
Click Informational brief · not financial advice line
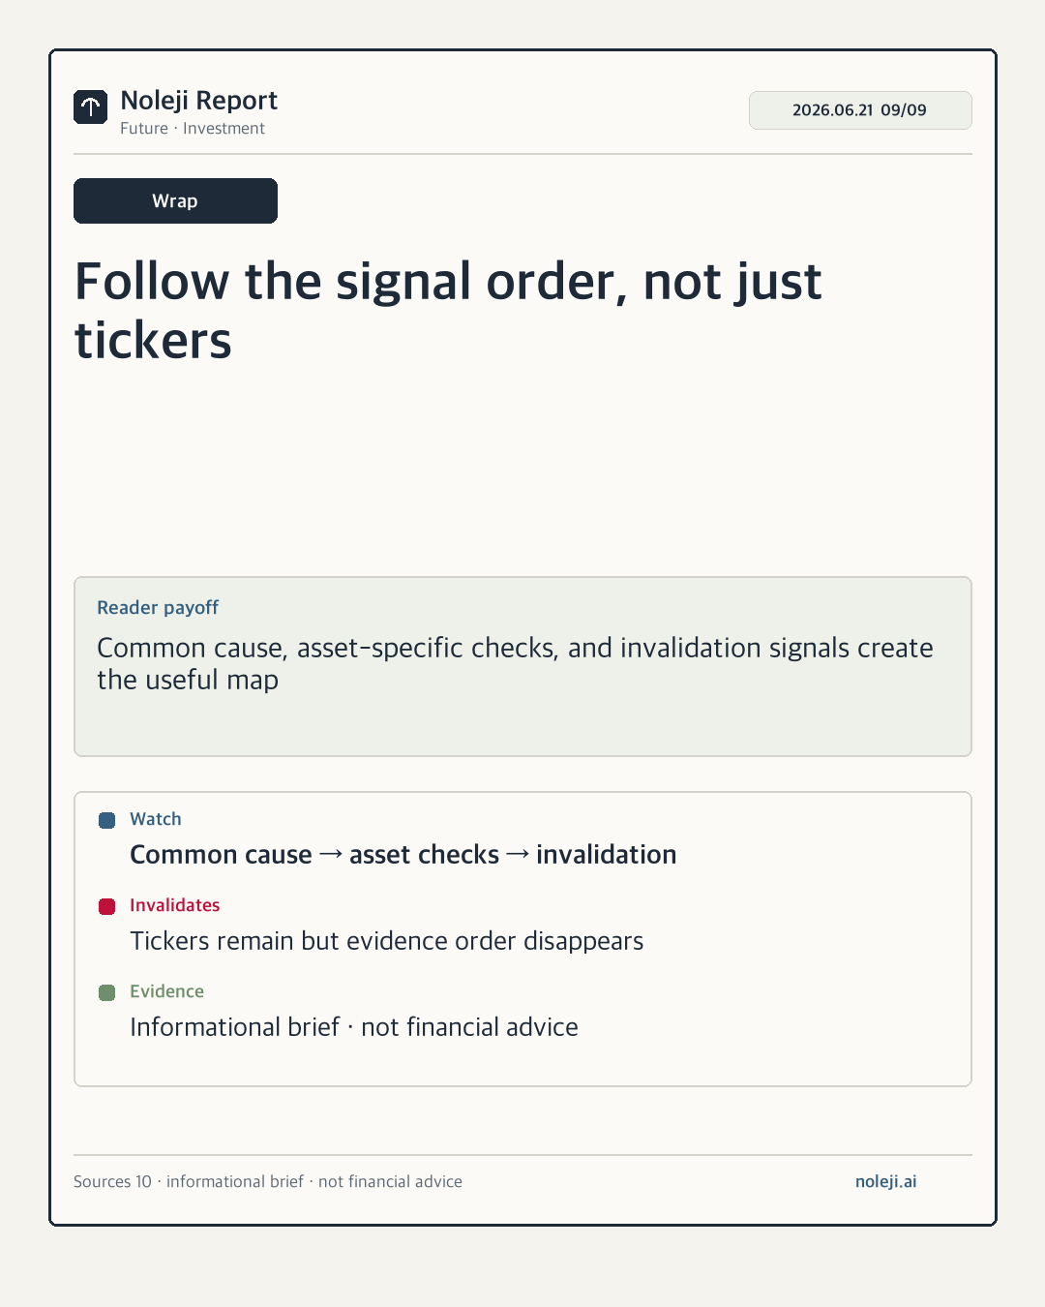[x=354, y=1027]
